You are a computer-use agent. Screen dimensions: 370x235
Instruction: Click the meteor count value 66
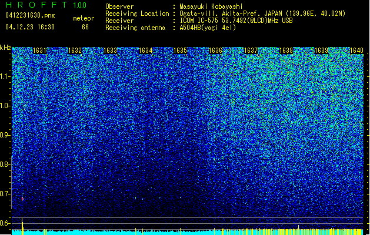[x=85, y=27]
